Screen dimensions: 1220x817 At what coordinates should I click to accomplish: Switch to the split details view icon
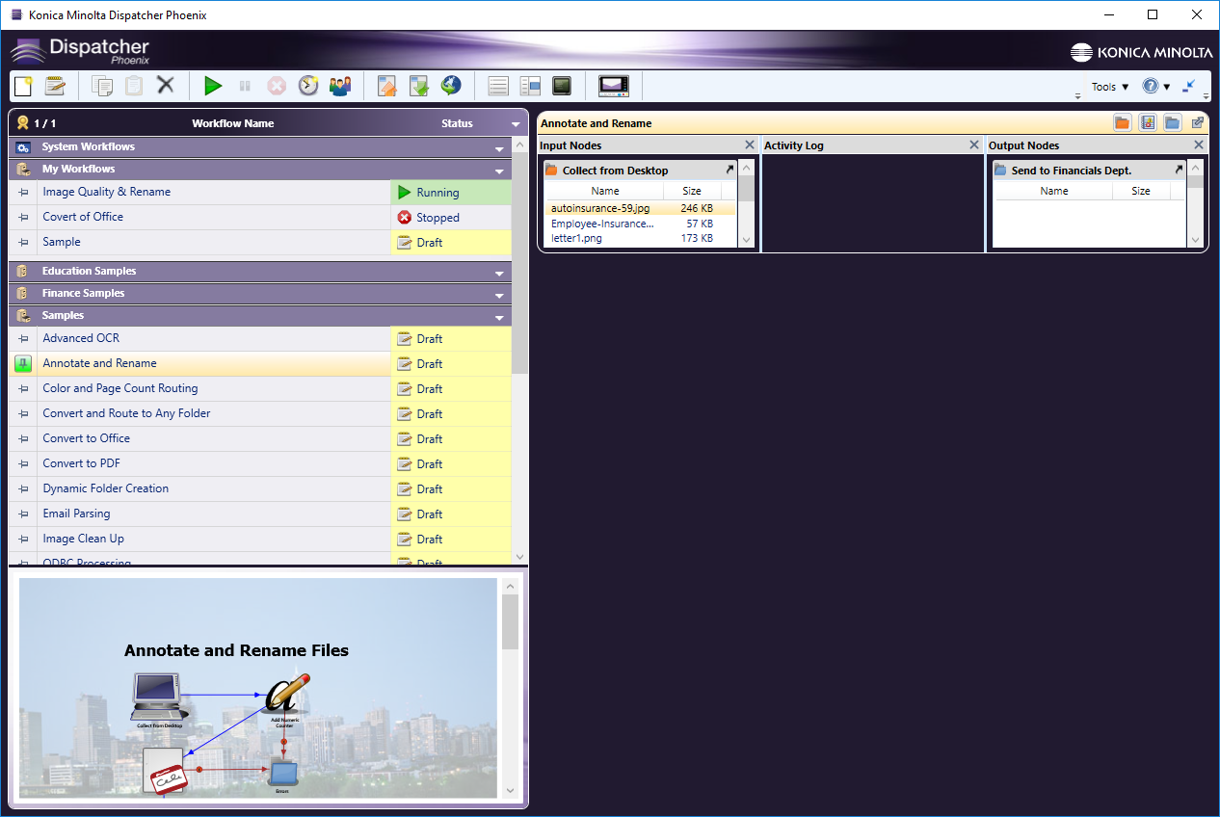[x=530, y=86]
